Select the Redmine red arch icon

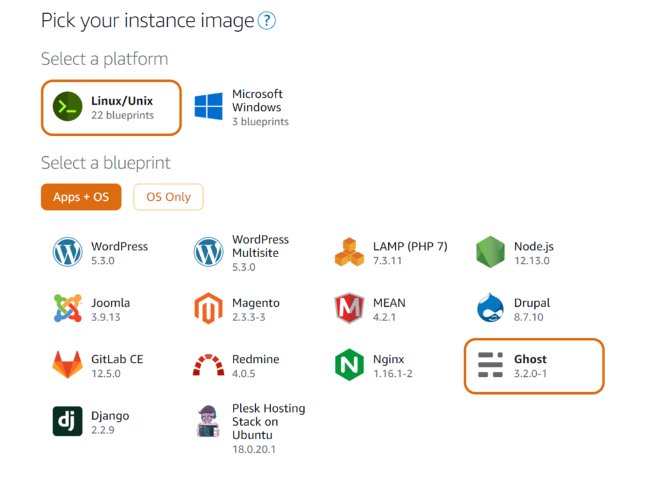point(208,365)
